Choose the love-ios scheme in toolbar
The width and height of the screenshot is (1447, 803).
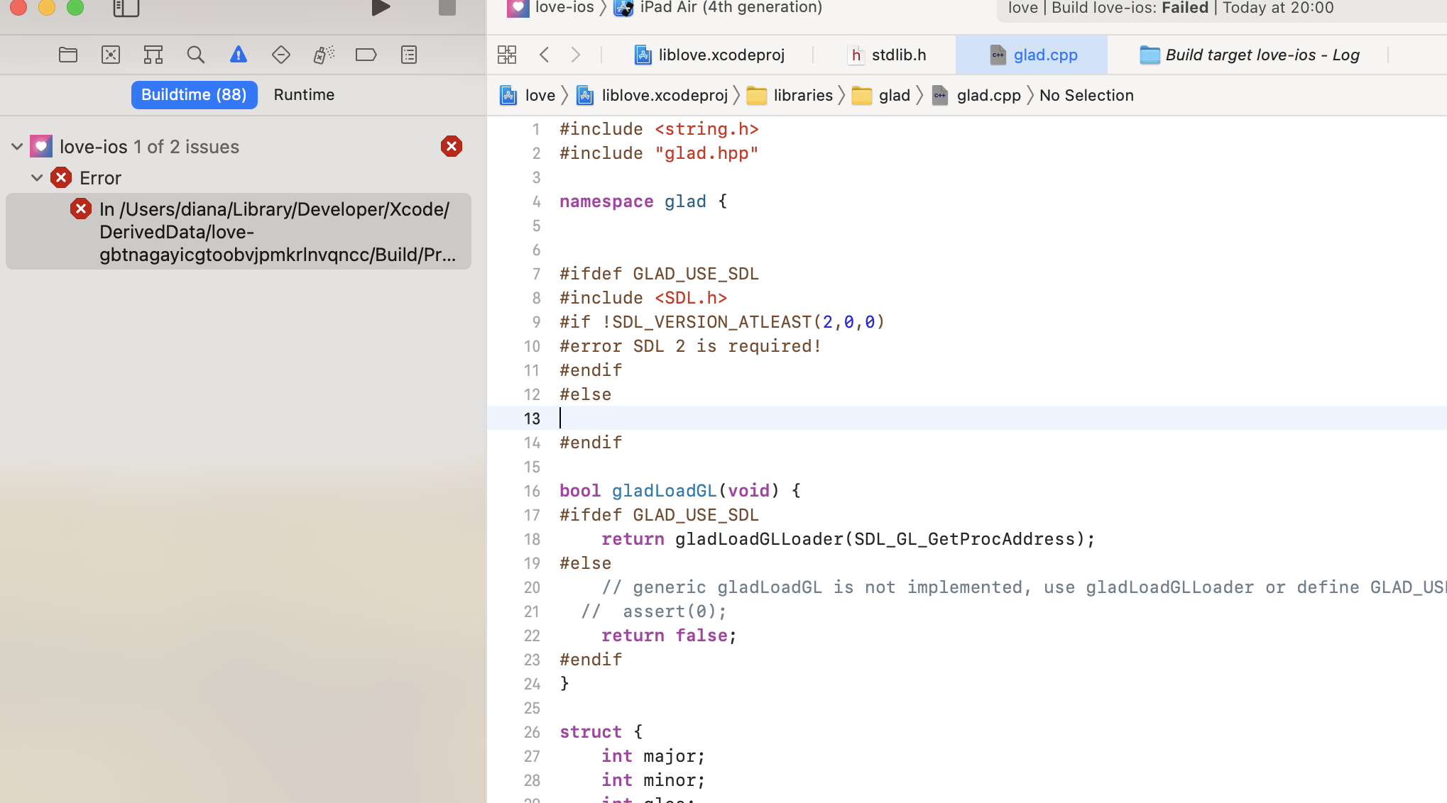point(551,8)
